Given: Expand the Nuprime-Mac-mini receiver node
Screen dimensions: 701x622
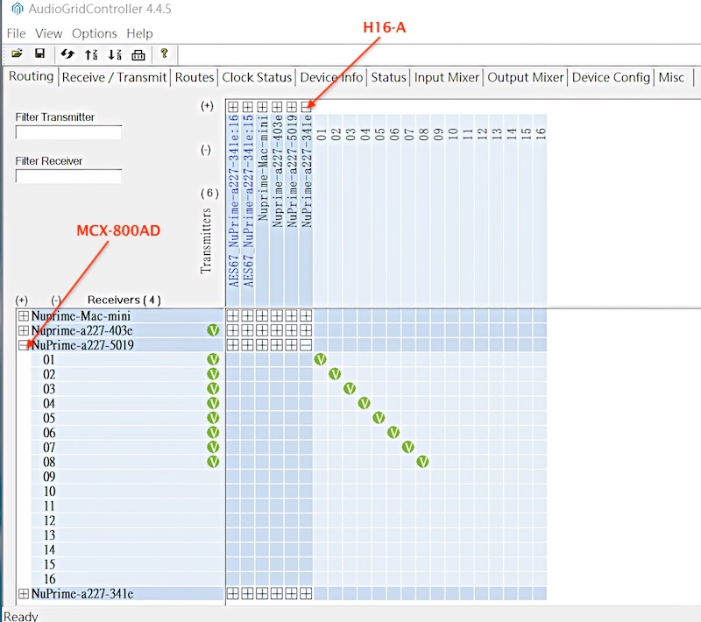Looking at the screenshot, I should [24, 315].
